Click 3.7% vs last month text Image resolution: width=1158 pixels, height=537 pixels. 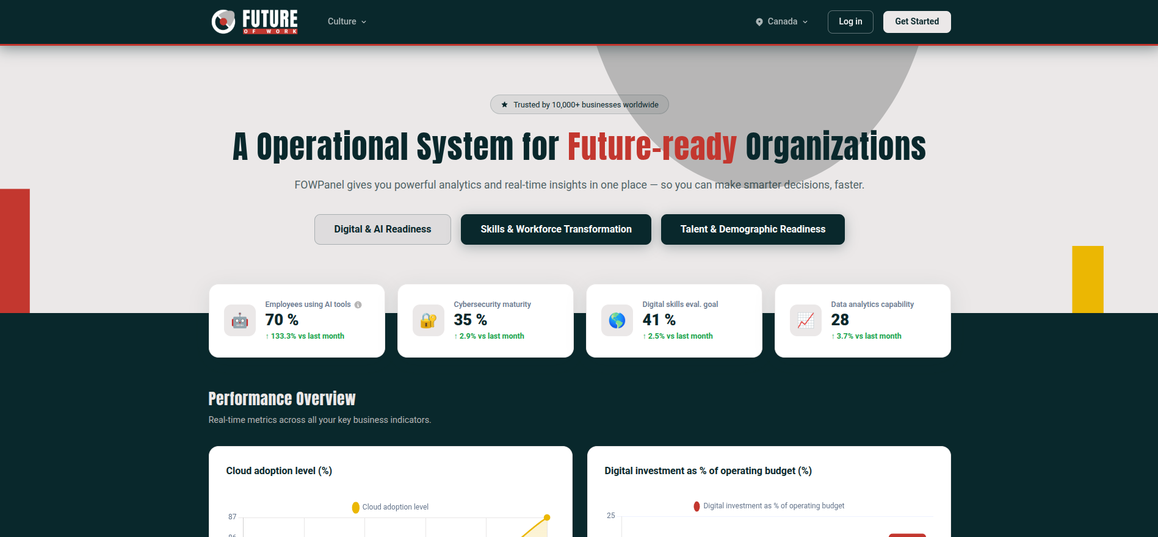866,336
